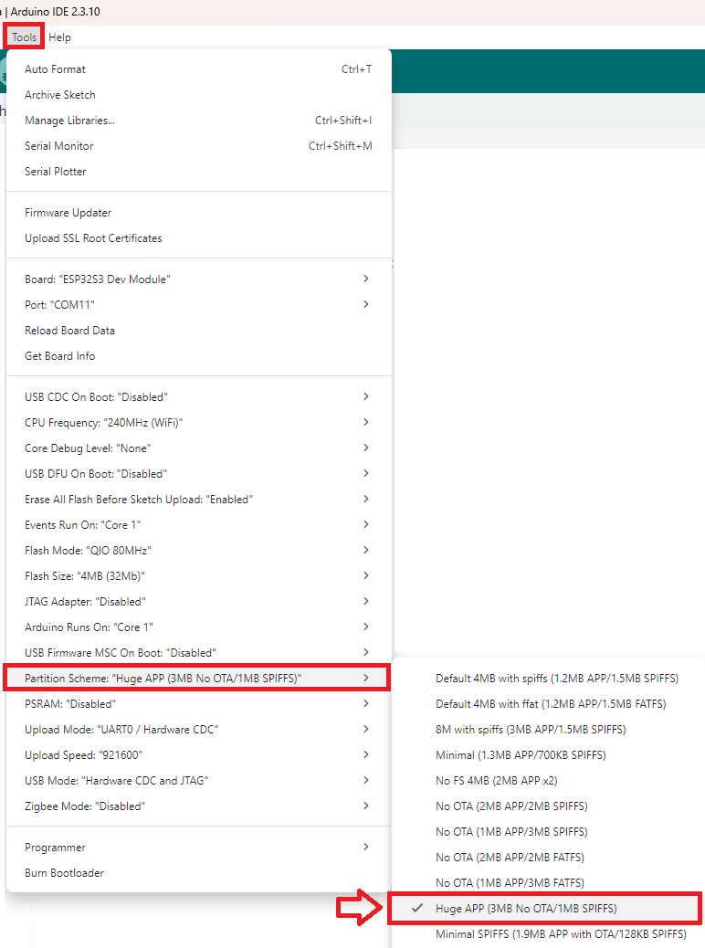Expand Arduino Runs On Core 1
Image resolution: width=705 pixels, height=948 pixels.
coord(198,627)
